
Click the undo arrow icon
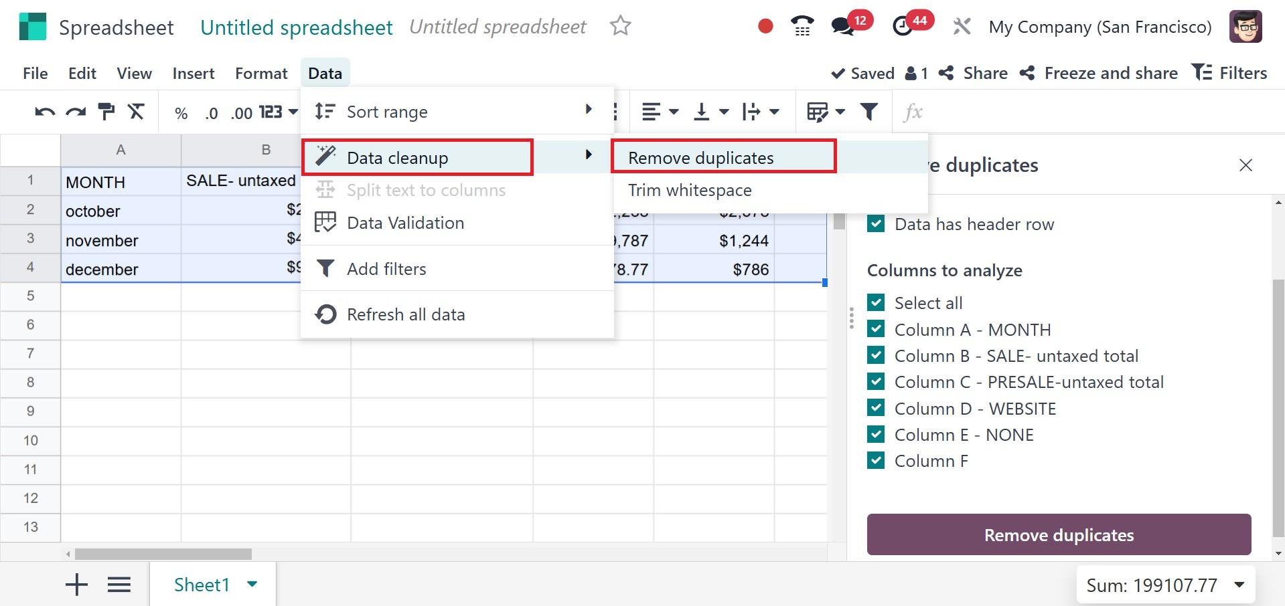pos(45,112)
